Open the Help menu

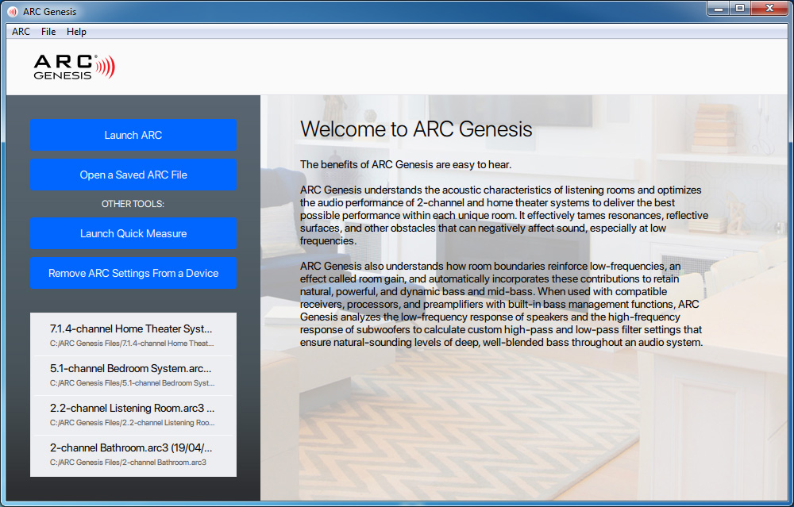tap(76, 32)
